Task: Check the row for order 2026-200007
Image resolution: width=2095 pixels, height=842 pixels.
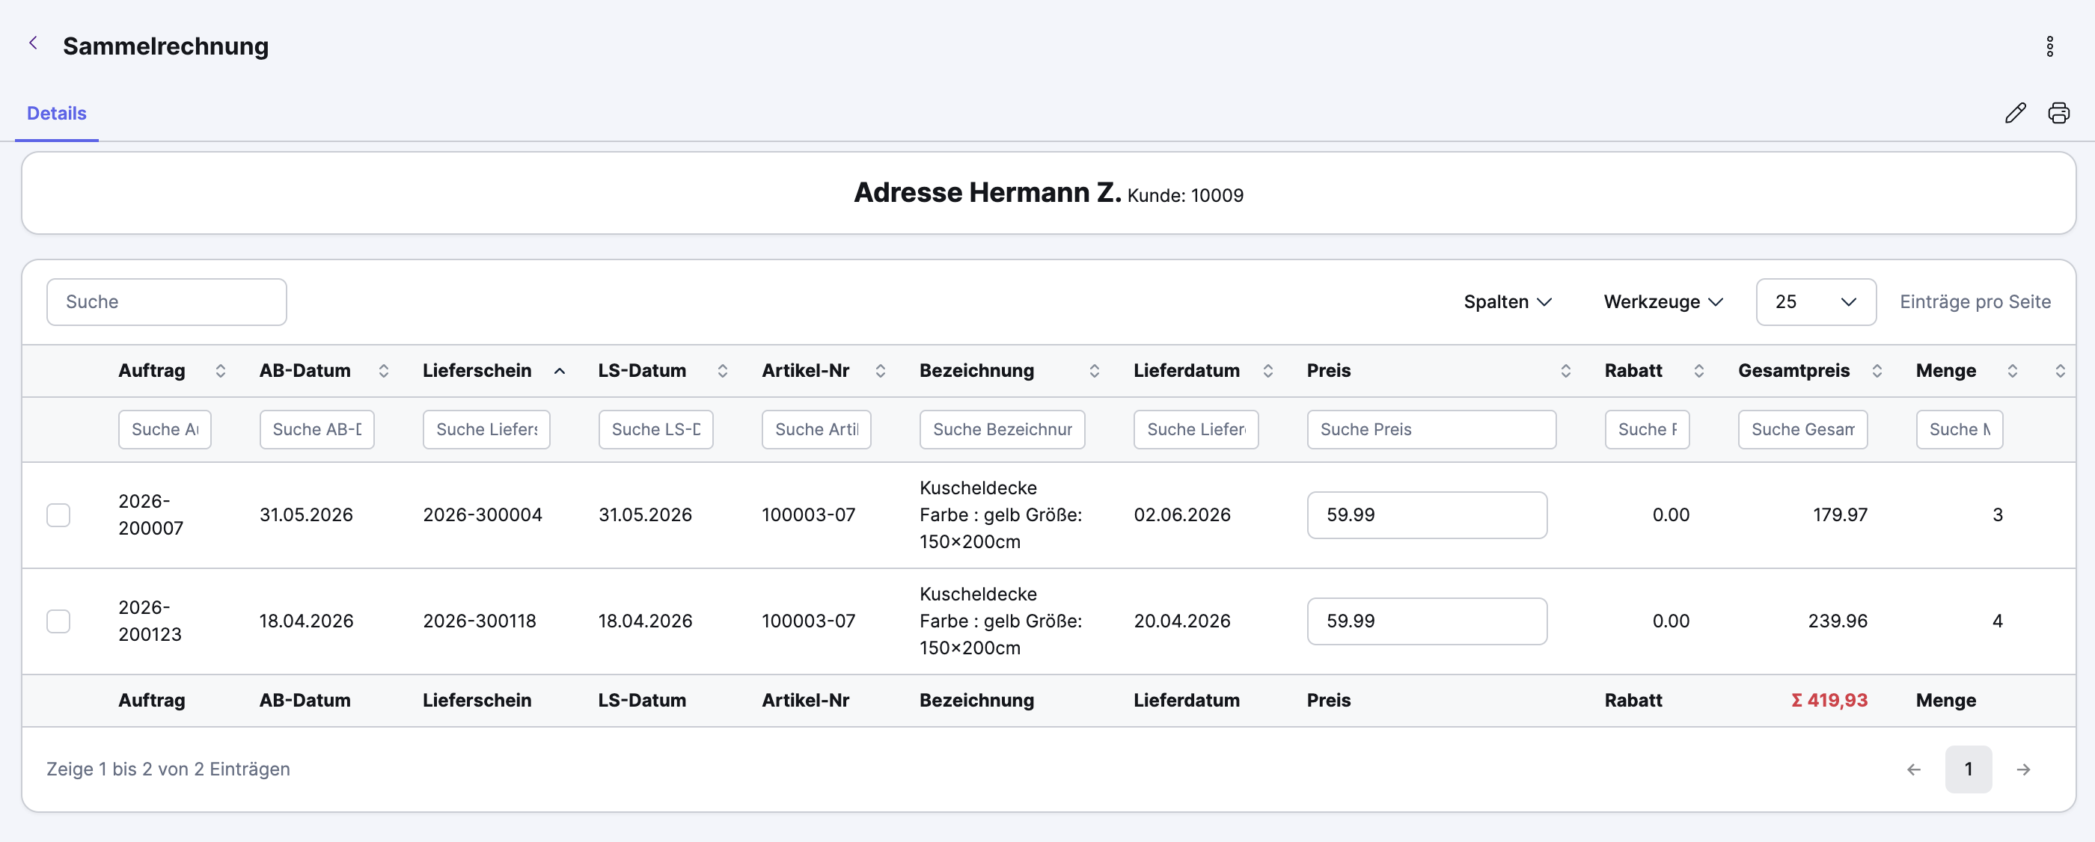Action: pos(58,515)
